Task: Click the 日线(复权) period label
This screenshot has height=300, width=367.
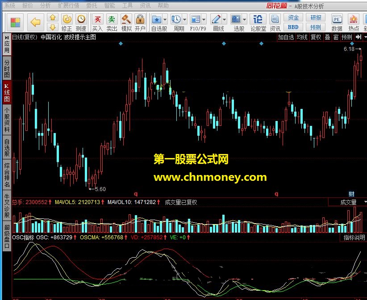Action: (25, 37)
